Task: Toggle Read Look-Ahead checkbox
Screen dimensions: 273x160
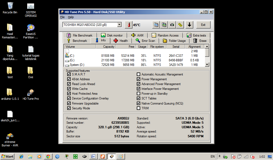Action: [69, 84]
